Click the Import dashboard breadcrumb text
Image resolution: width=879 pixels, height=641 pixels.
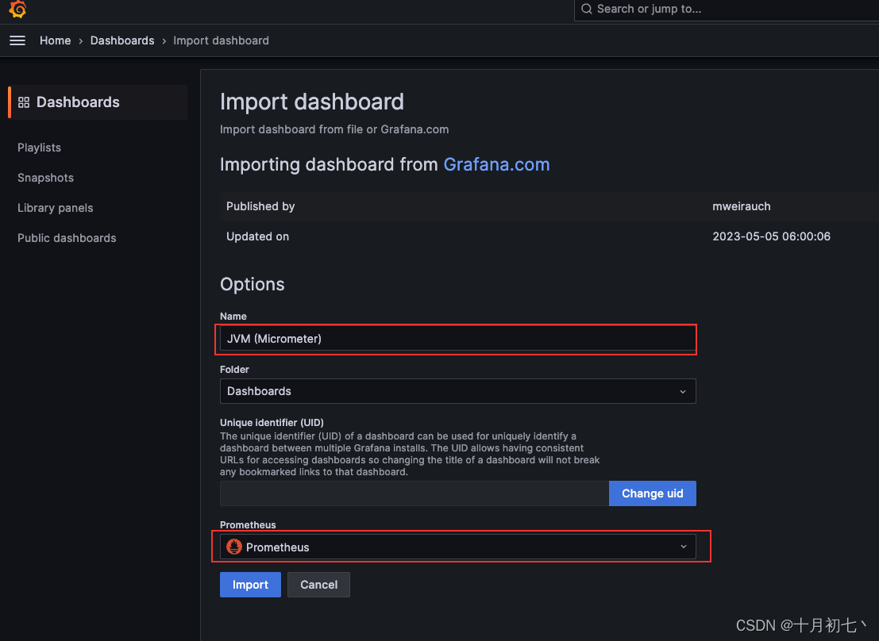(221, 40)
